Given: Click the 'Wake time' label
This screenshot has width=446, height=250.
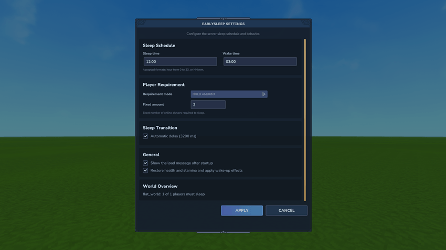Looking at the screenshot, I should click(231, 53).
